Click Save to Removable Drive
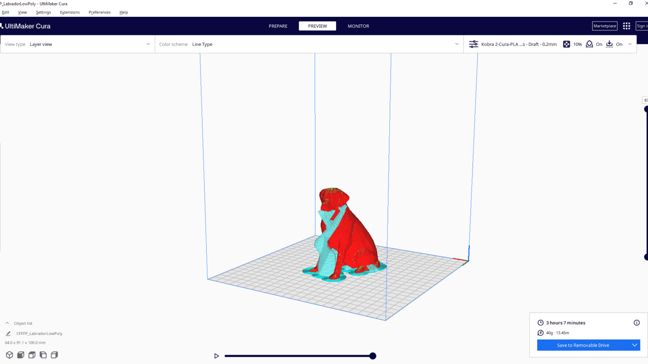 (x=583, y=345)
